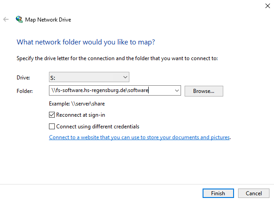Tick the different credentials checkbox box
This screenshot has width=274, height=202.
[x=52, y=127]
